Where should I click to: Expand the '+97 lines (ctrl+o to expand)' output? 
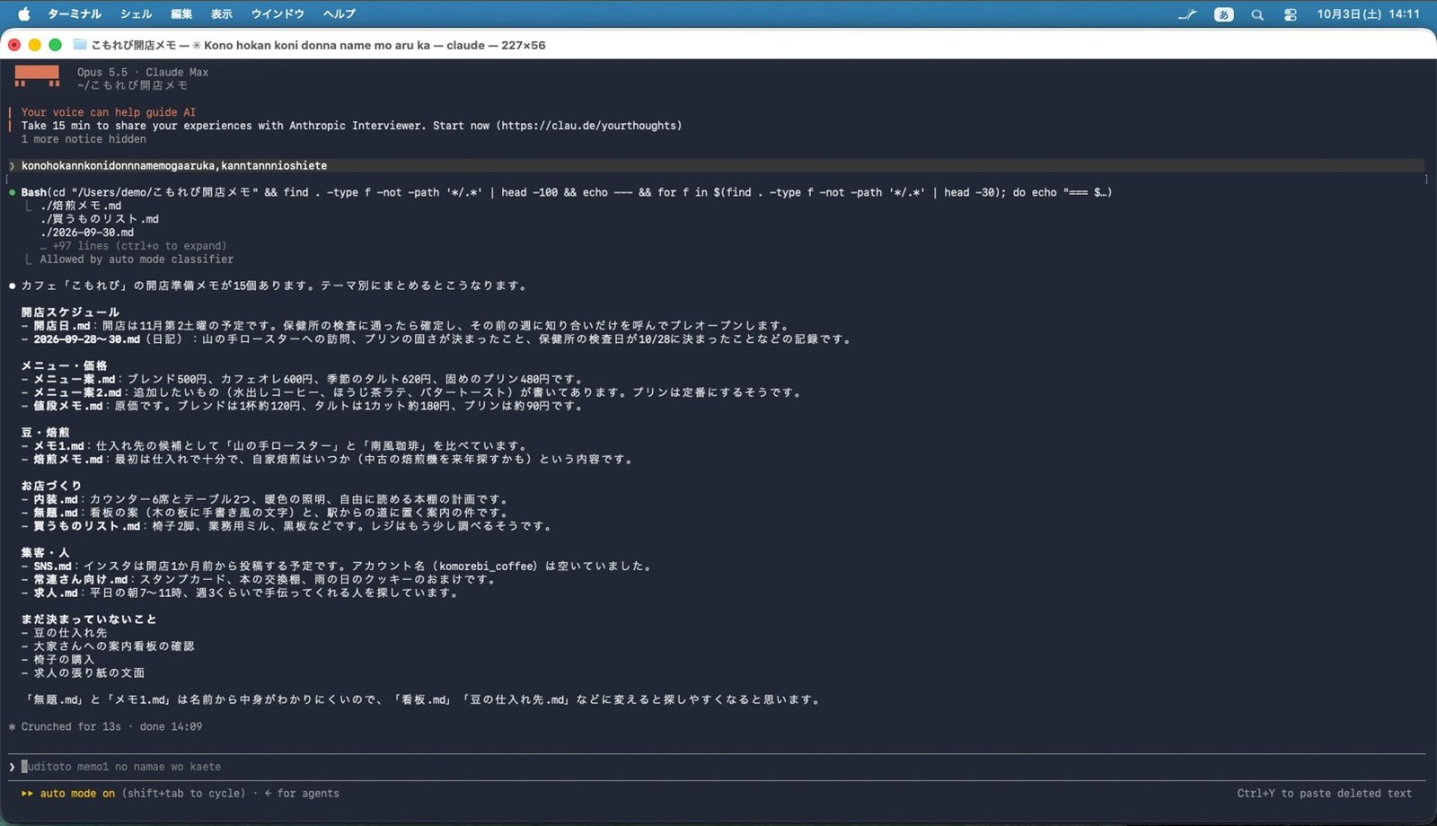tap(133, 246)
